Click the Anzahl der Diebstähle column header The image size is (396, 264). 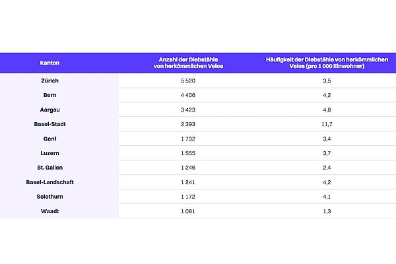coord(185,63)
